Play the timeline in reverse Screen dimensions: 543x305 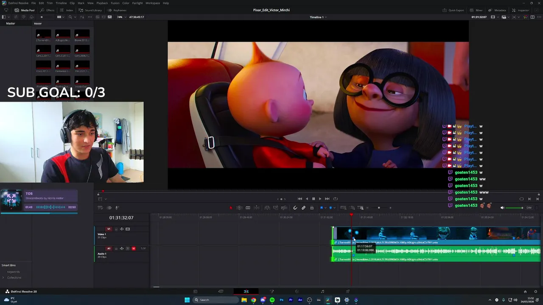tap(307, 199)
